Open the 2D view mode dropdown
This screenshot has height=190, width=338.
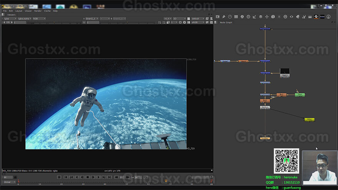pos(179,19)
